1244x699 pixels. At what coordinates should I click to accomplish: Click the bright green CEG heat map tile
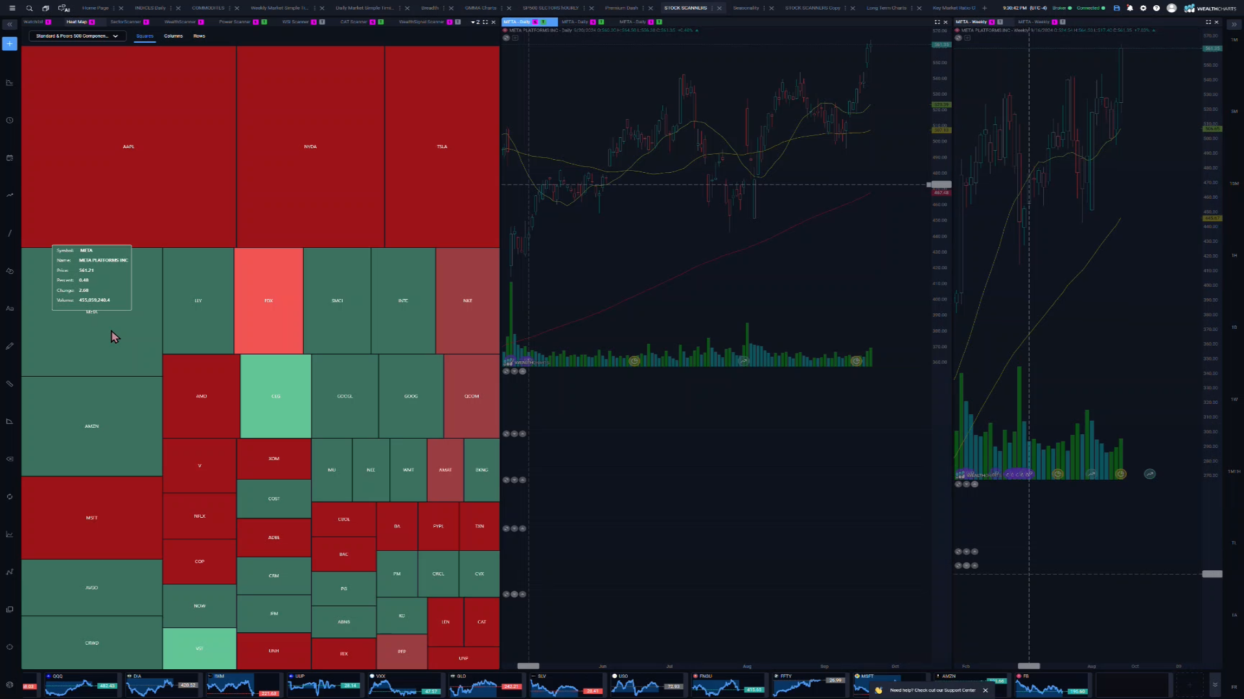click(275, 396)
